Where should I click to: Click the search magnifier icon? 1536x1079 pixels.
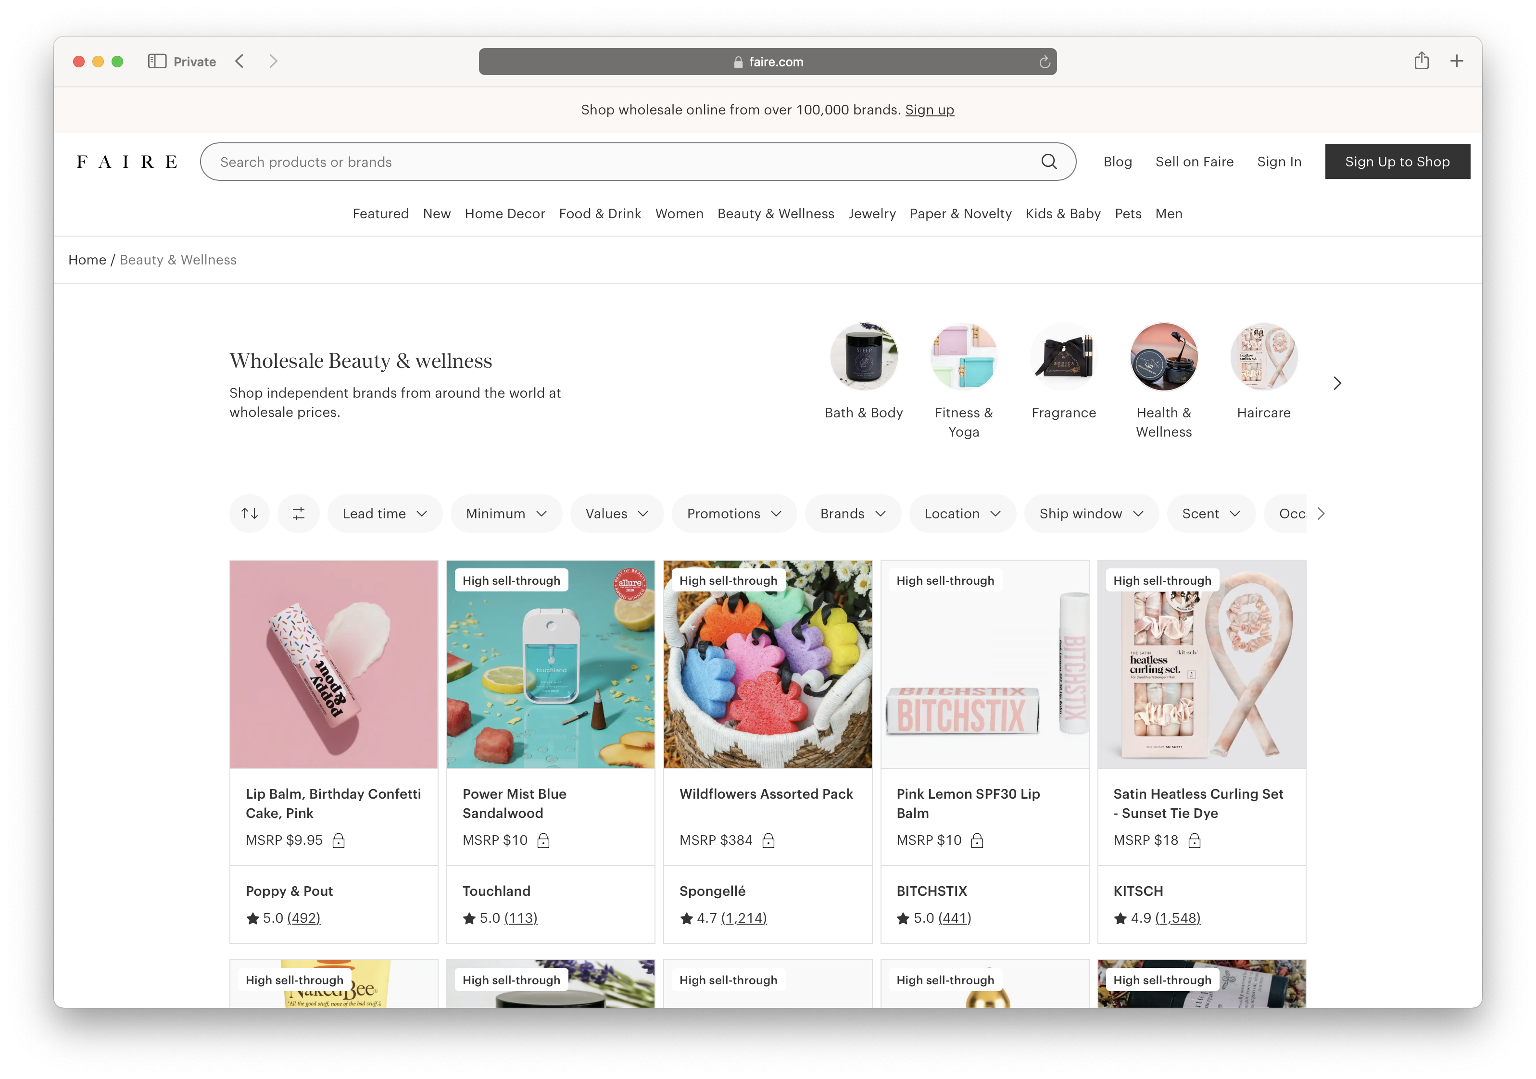tap(1048, 162)
